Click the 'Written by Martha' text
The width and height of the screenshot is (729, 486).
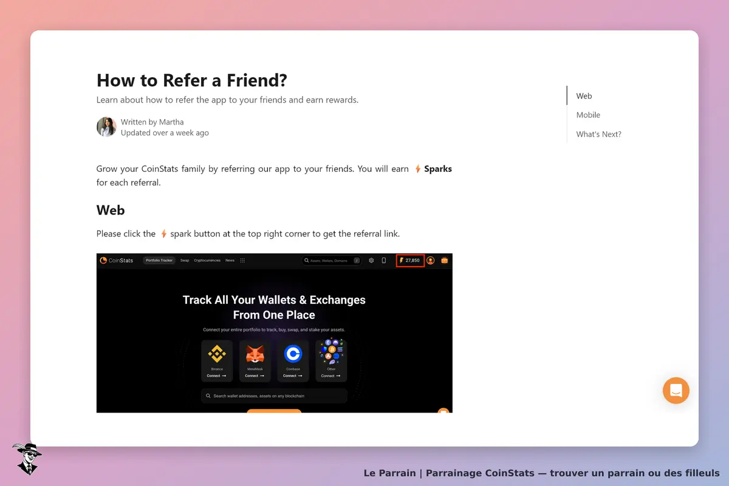click(152, 122)
